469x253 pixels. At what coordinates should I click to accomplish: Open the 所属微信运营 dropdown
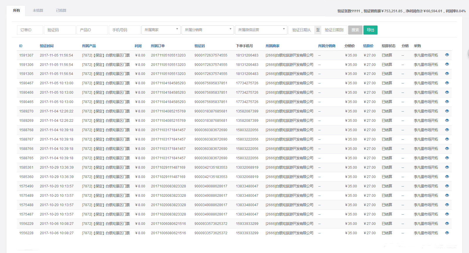(261, 30)
